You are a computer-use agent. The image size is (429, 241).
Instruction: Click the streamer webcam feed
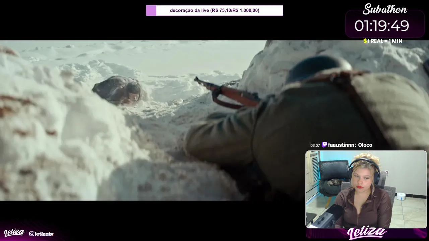pos(366,189)
